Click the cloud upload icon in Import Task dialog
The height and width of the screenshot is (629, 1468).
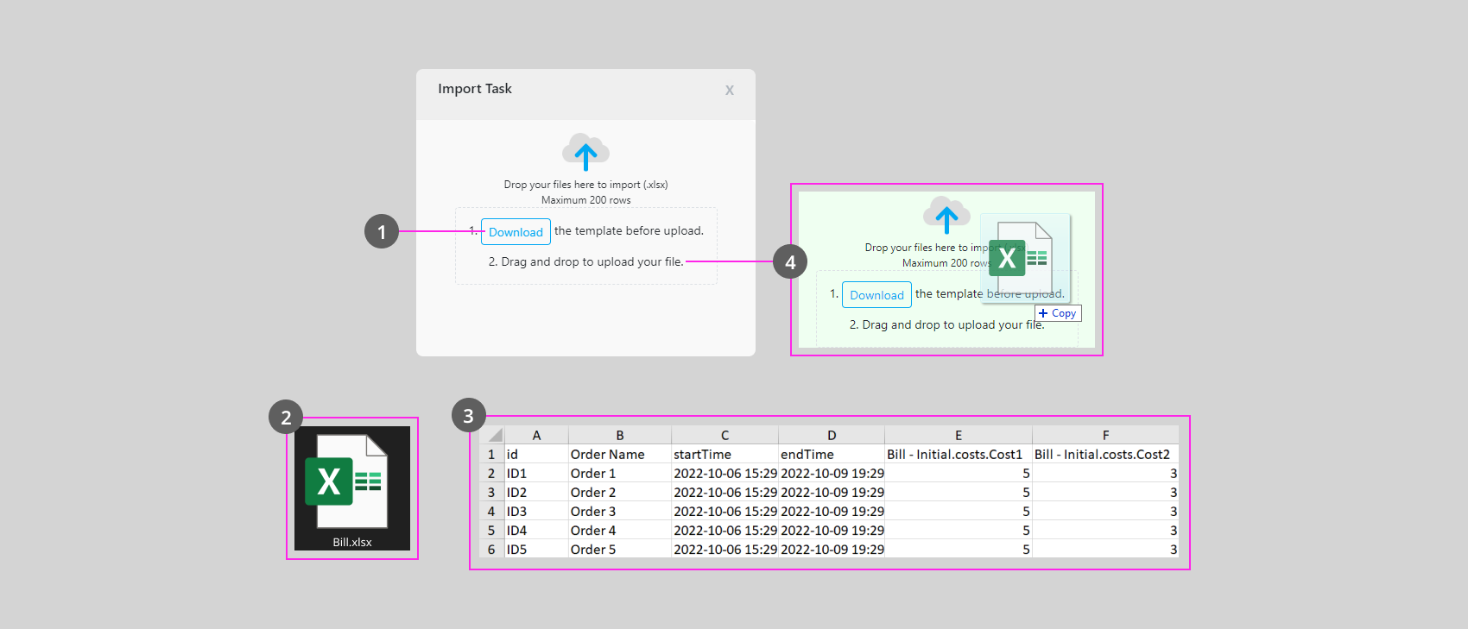tap(585, 152)
